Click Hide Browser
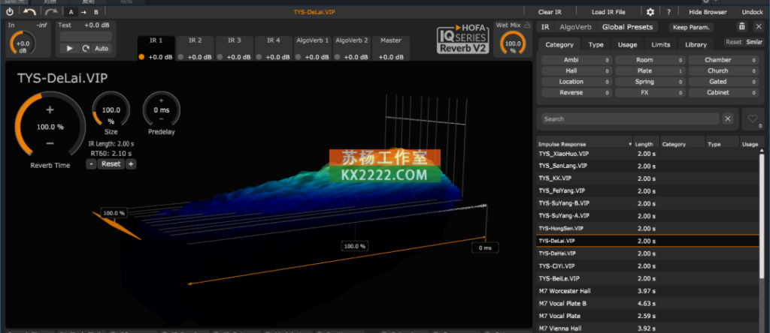This screenshot has width=770, height=333. point(708,12)
